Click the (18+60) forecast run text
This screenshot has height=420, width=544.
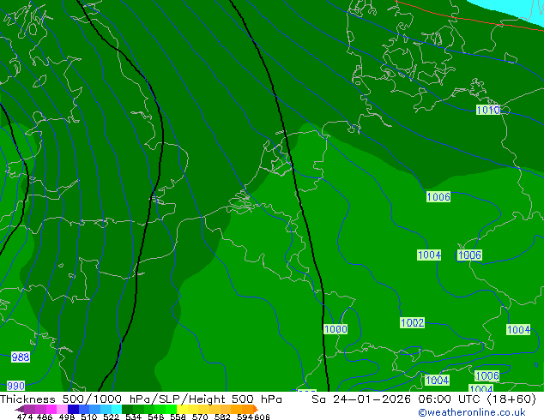pyautogui.click(x=511, y=399)
